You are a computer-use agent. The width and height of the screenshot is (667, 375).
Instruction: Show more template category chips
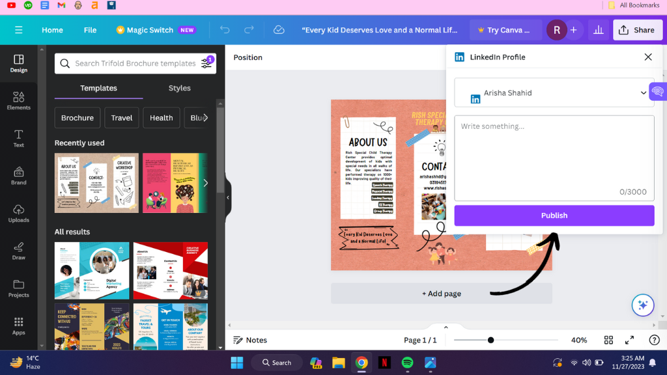tap(205, 118)
